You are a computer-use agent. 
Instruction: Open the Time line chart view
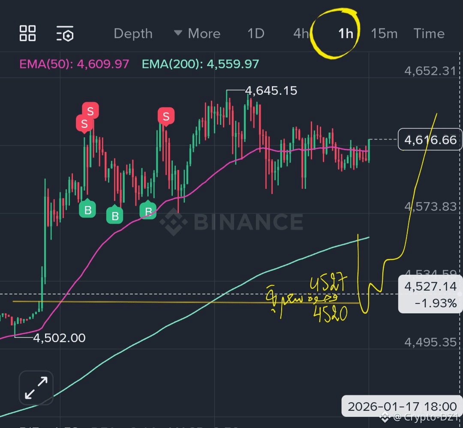(429, 33)
